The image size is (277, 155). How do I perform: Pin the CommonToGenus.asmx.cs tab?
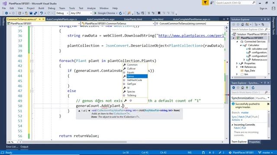tap(40, 19)
